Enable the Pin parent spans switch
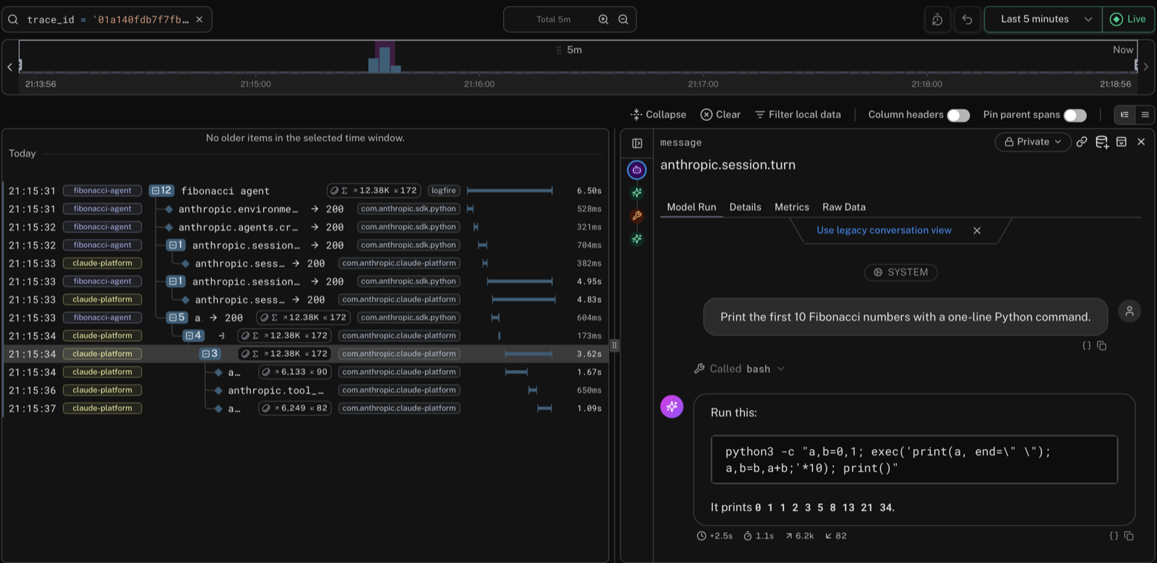The image size is (1157, 563). 1075,115
